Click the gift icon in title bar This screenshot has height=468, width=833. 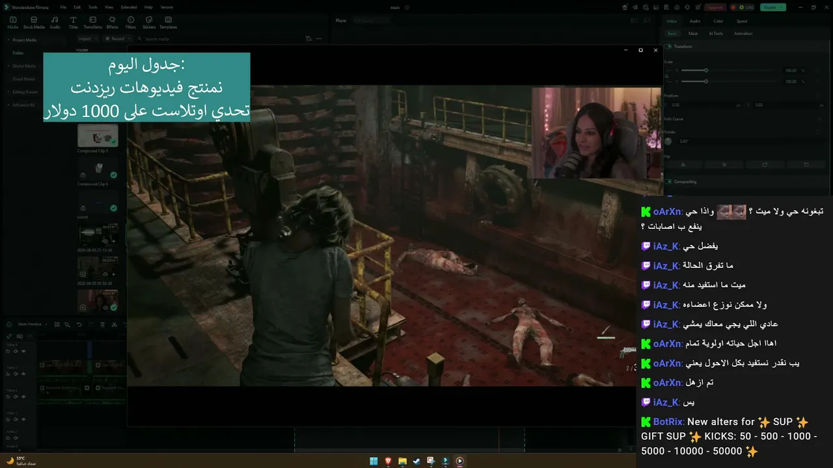coord(625,7)
